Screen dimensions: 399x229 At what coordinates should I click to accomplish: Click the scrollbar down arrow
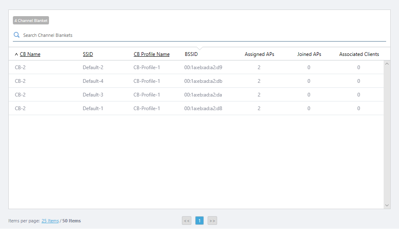point(387,205)
